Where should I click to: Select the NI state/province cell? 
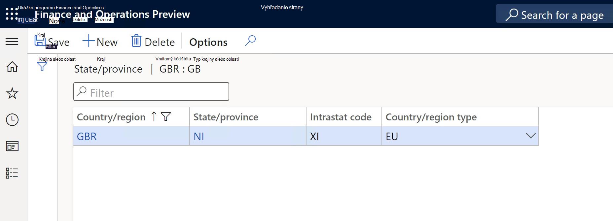[x=248, y=136]
